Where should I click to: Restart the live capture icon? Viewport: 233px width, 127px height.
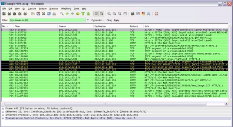(x=25, y=14)
